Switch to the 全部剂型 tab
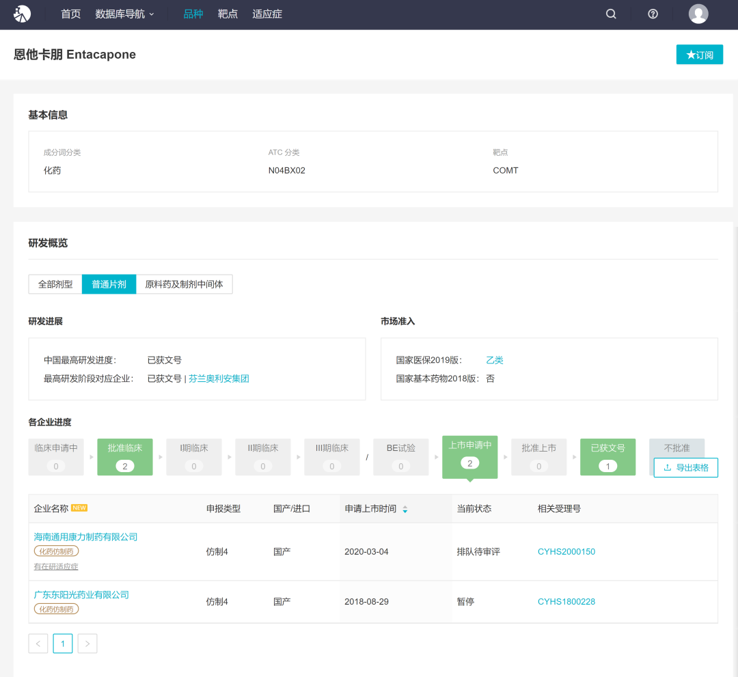Screen dimensions: 738x677 55,284
